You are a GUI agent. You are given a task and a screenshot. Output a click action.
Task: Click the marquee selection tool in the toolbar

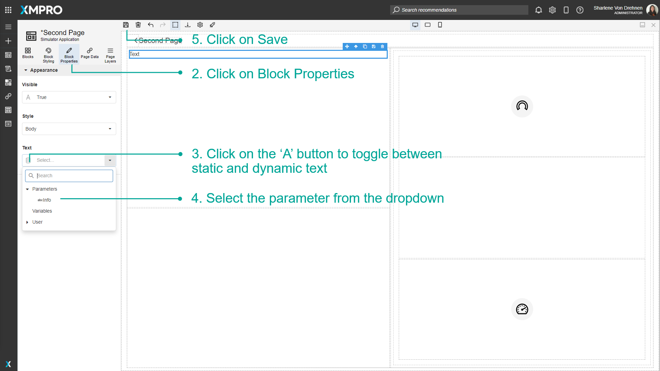click(x=175, y=25)
